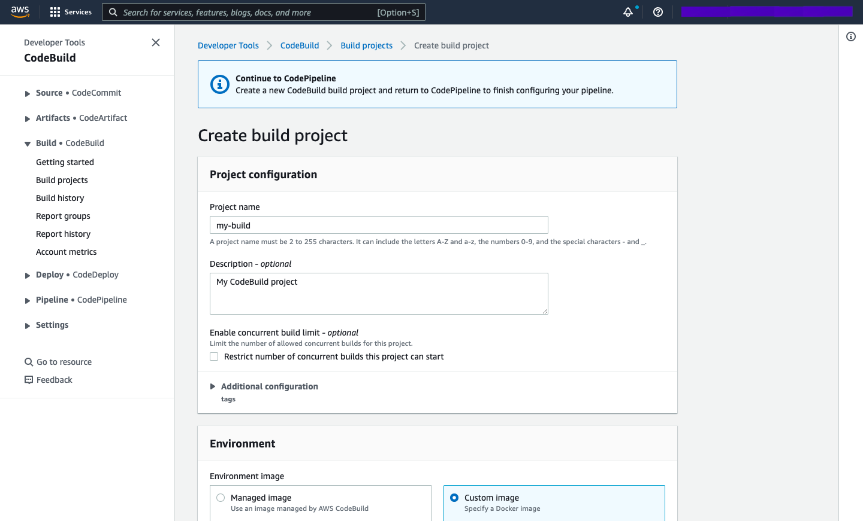863x521 pixels.
Task: Click the Create build project breadcrumb text
Action: 451,45
